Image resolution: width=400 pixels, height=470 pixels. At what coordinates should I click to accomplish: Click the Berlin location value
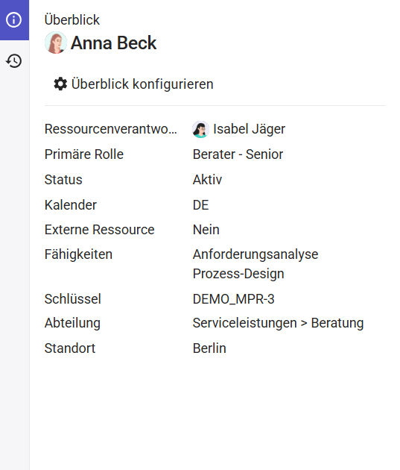tap(209, 348)
